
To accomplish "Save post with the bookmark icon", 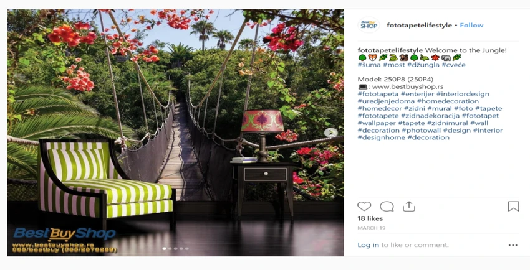I will [513, 207].
